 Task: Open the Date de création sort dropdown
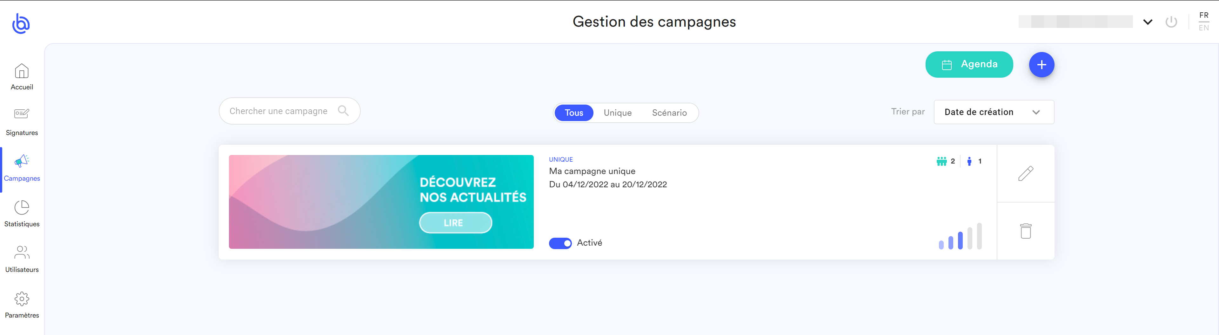993,112
